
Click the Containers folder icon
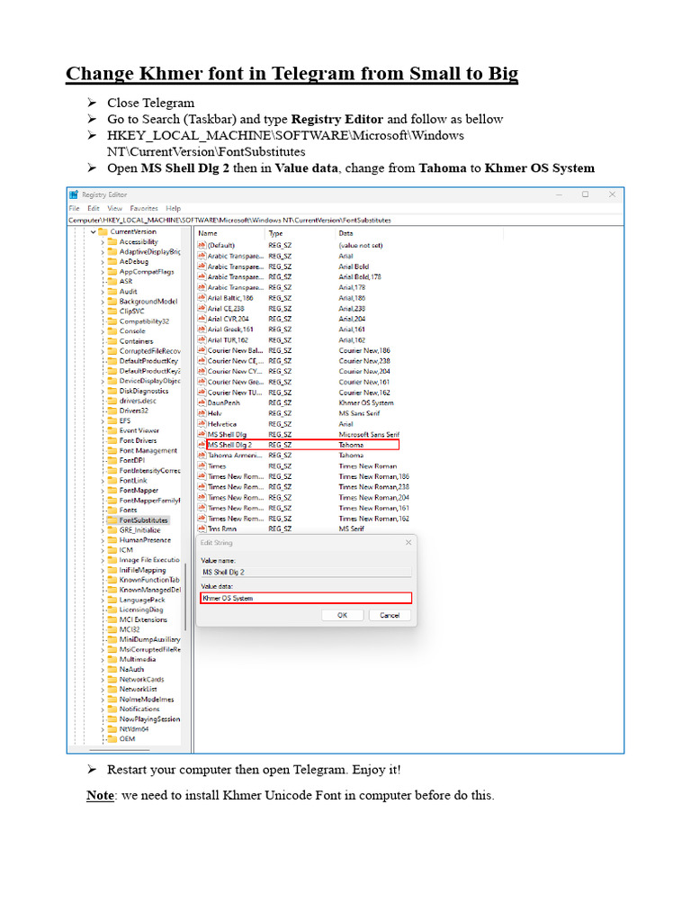(112, 341)
